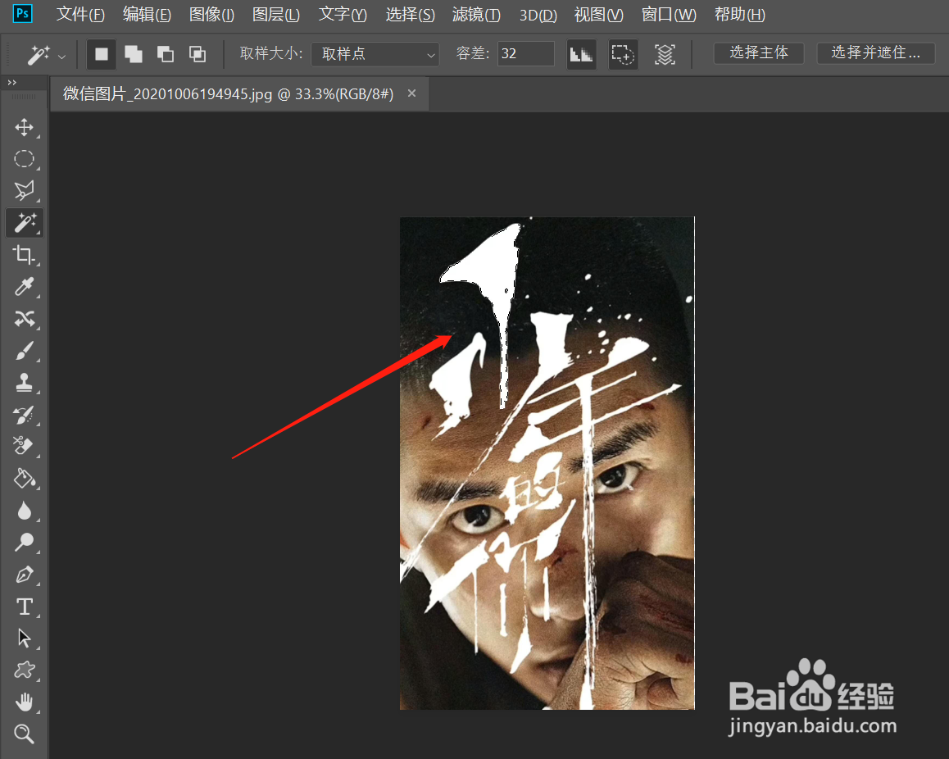Screen dimensions: 949x759
Task: Open the 视图(V) menu
Action: 598,15
